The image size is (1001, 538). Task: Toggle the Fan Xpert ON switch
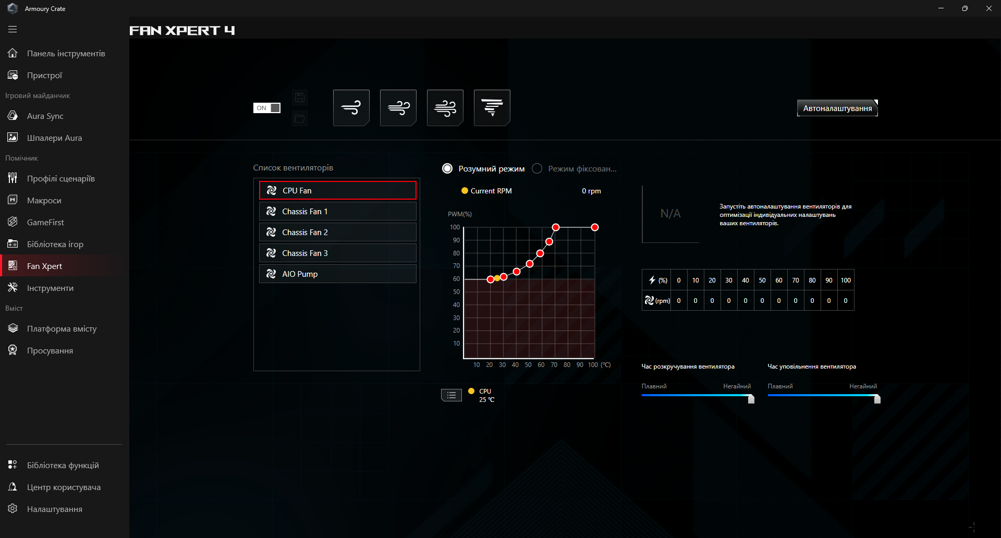[267, 108]
